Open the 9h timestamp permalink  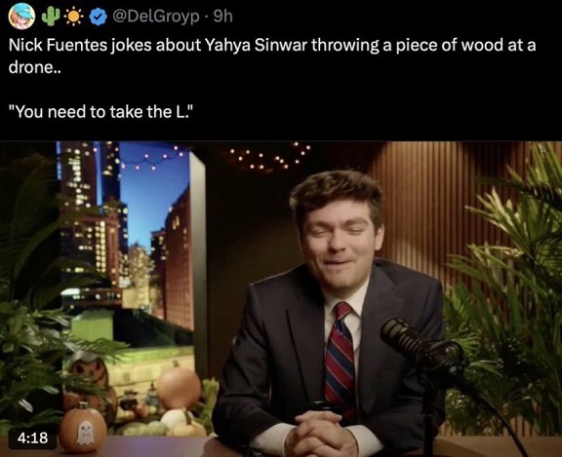tap(222, 16)
